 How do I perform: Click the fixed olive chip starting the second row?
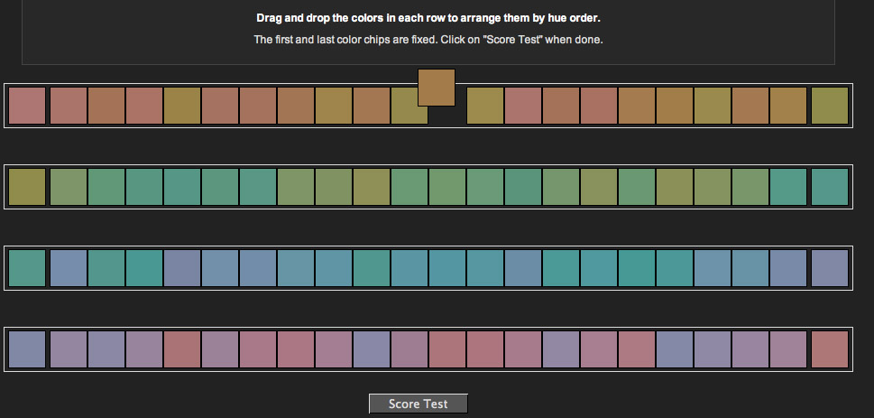(27, 187)
